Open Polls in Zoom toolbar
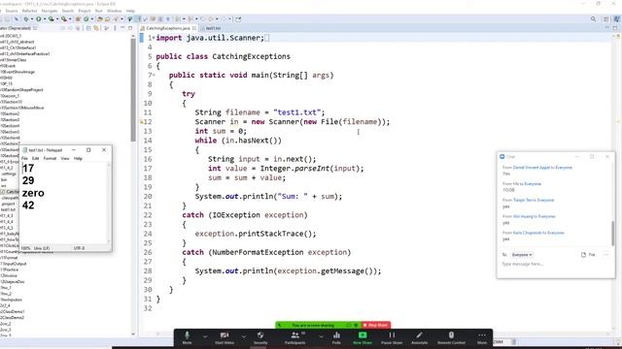Viewport: 622px width, 349px height. [336, 337]
